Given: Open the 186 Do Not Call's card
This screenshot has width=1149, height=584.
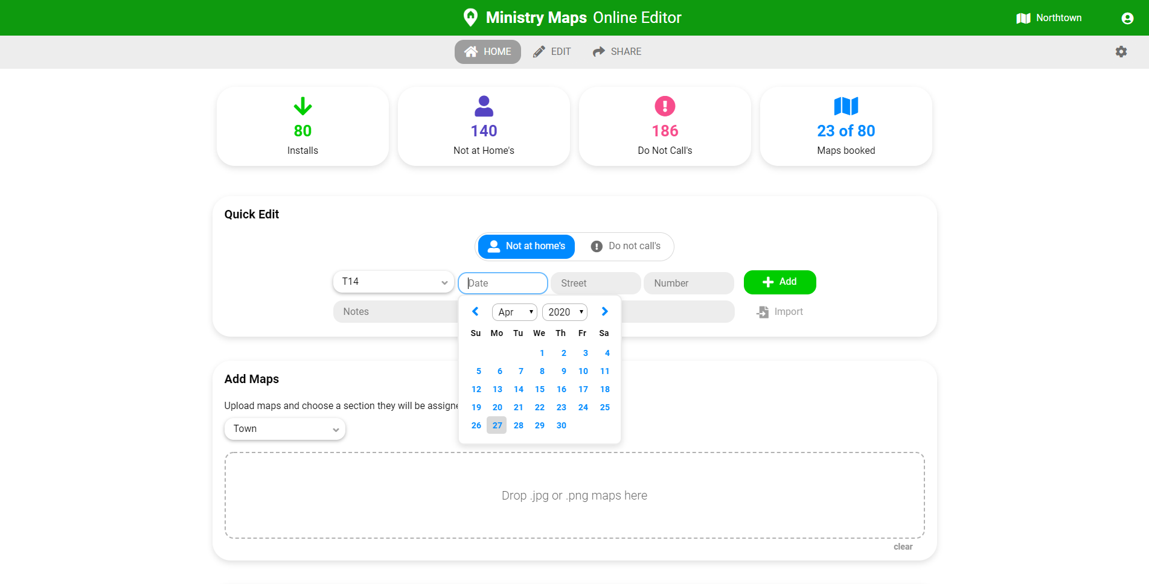Looking at the screenshot, I should [x=665, y=126].
